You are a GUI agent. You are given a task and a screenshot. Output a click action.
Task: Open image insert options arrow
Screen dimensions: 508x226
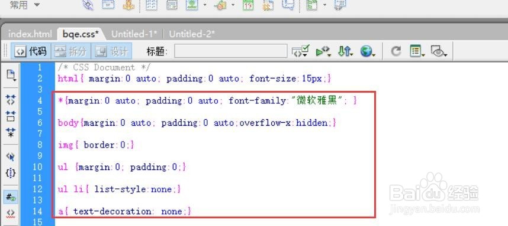[205, 5]
